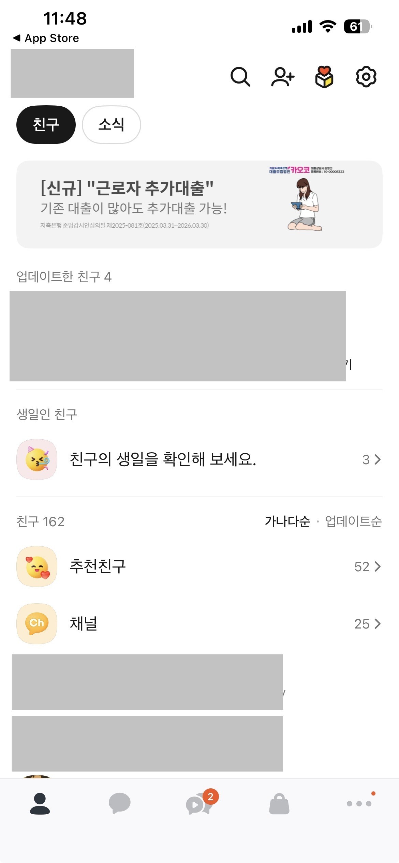Open the 근로자 추가대출 ad banner

click(199, 204)
